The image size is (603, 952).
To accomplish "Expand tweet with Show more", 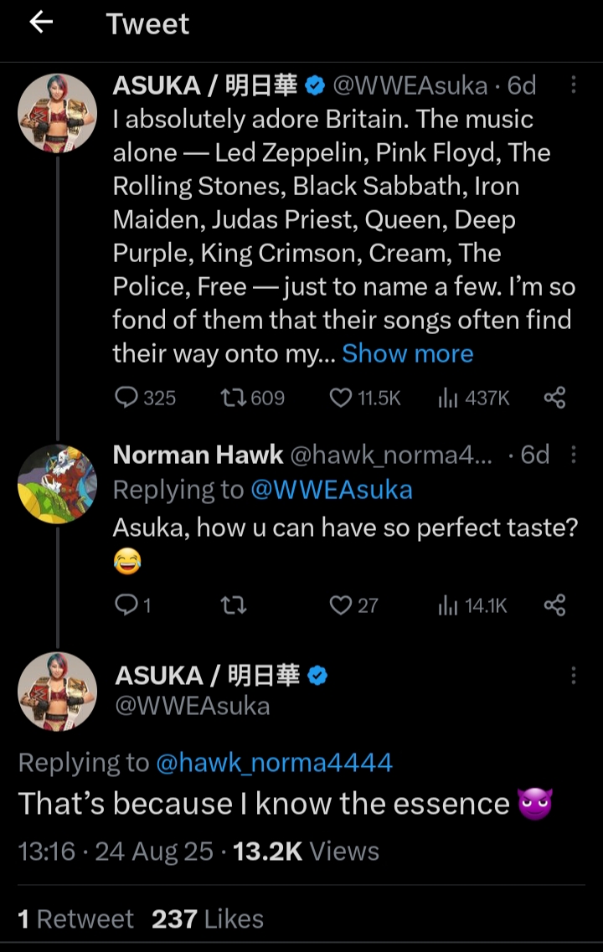I will (x=408, y=353).
